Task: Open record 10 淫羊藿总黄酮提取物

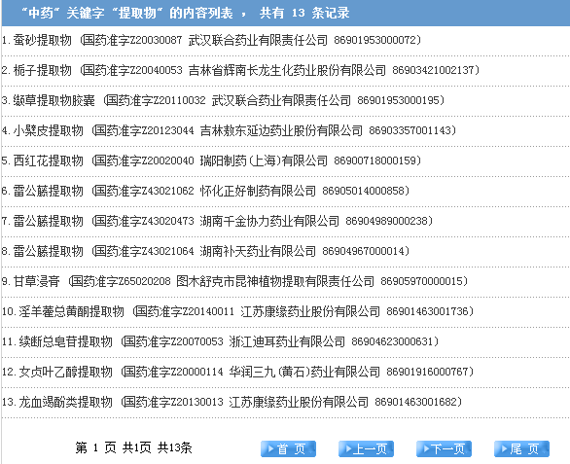Action: [237, 311]
